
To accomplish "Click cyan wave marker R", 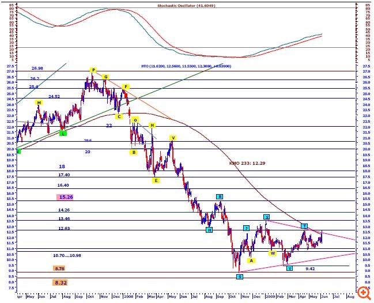I will 220,196.
